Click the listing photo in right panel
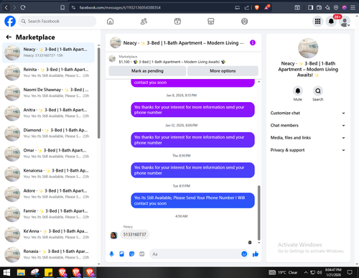Image resolution: width=359 pixels, height=278 pixels. pyautogui.click(x=308, y=48)
